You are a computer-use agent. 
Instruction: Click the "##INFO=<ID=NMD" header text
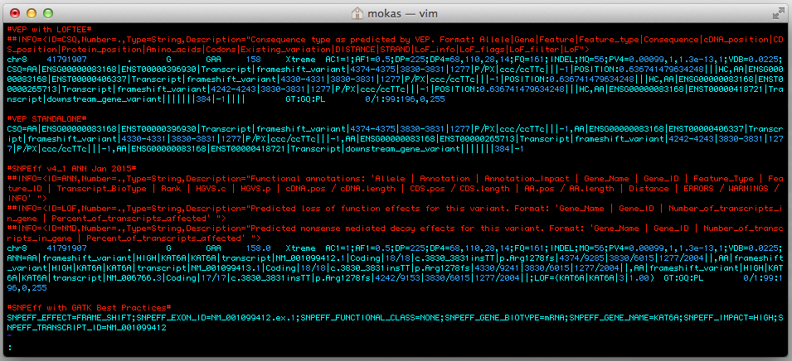tap(44, 228)
